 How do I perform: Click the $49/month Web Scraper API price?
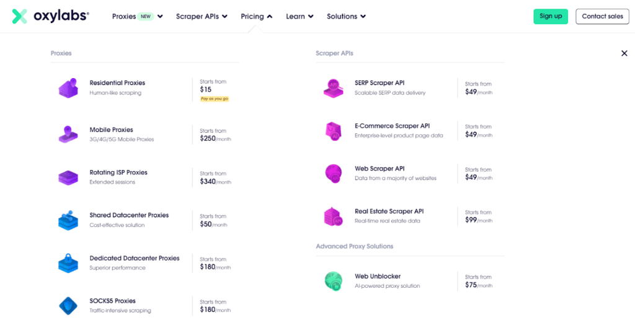coord(479,177)
